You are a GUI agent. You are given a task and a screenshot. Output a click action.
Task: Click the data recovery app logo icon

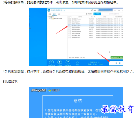point(49,10)
